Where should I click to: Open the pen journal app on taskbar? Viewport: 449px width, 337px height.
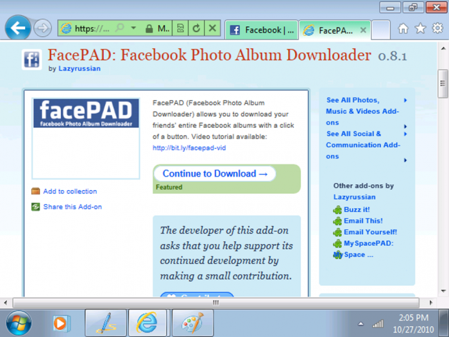(x=106, y=324)
